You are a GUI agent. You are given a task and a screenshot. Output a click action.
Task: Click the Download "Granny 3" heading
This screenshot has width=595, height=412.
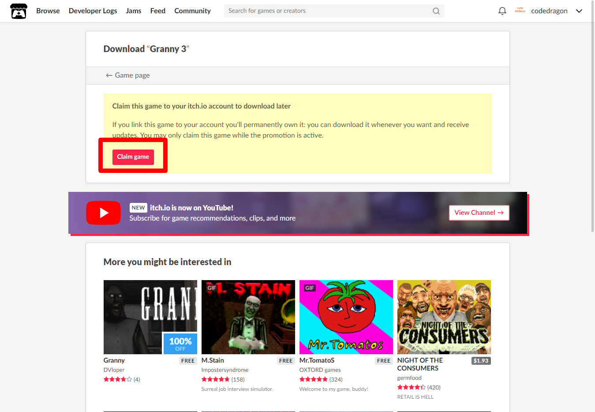pos(146,49)
